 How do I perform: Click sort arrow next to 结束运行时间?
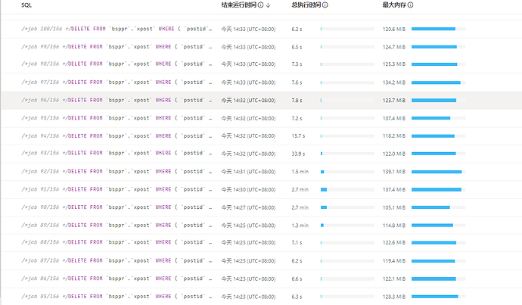(269, 5)
